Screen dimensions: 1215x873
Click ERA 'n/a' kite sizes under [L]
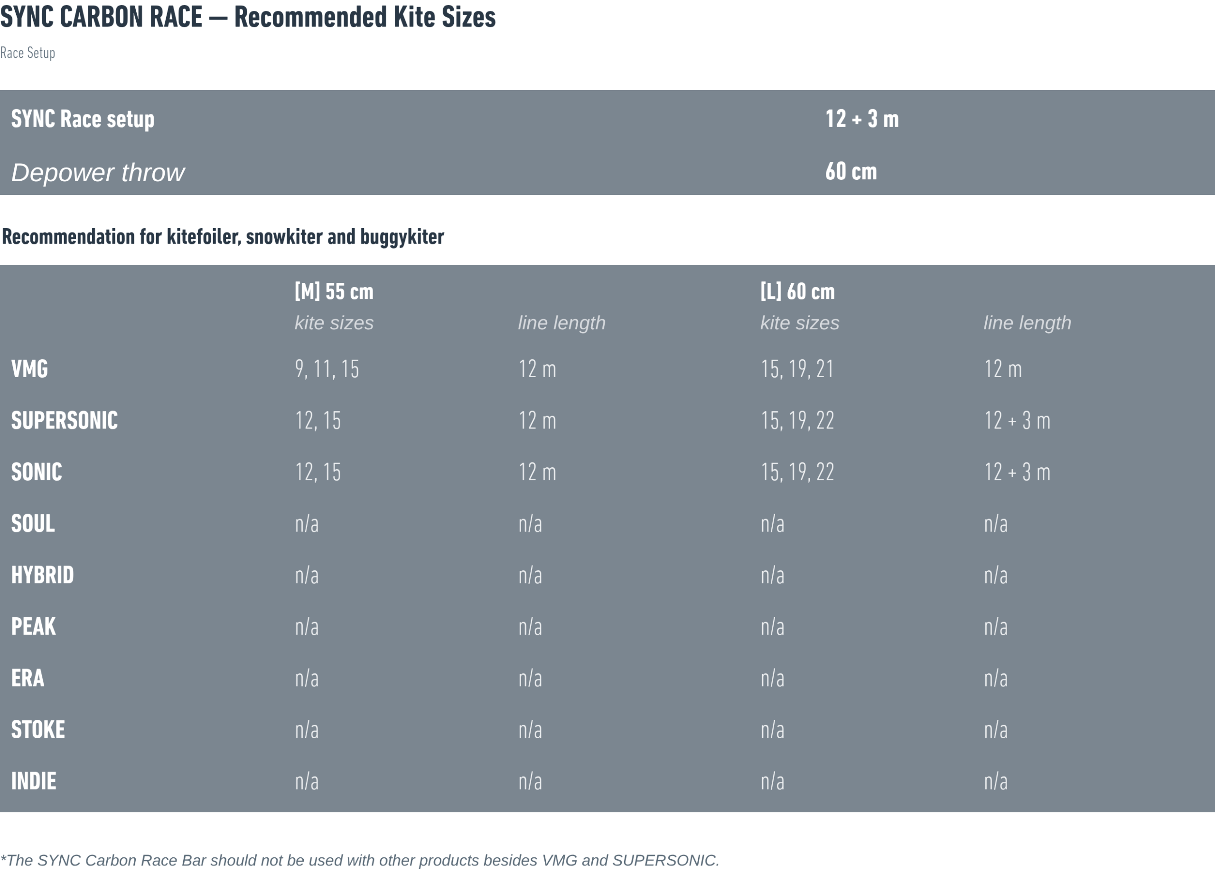click(x=773, y=678)
